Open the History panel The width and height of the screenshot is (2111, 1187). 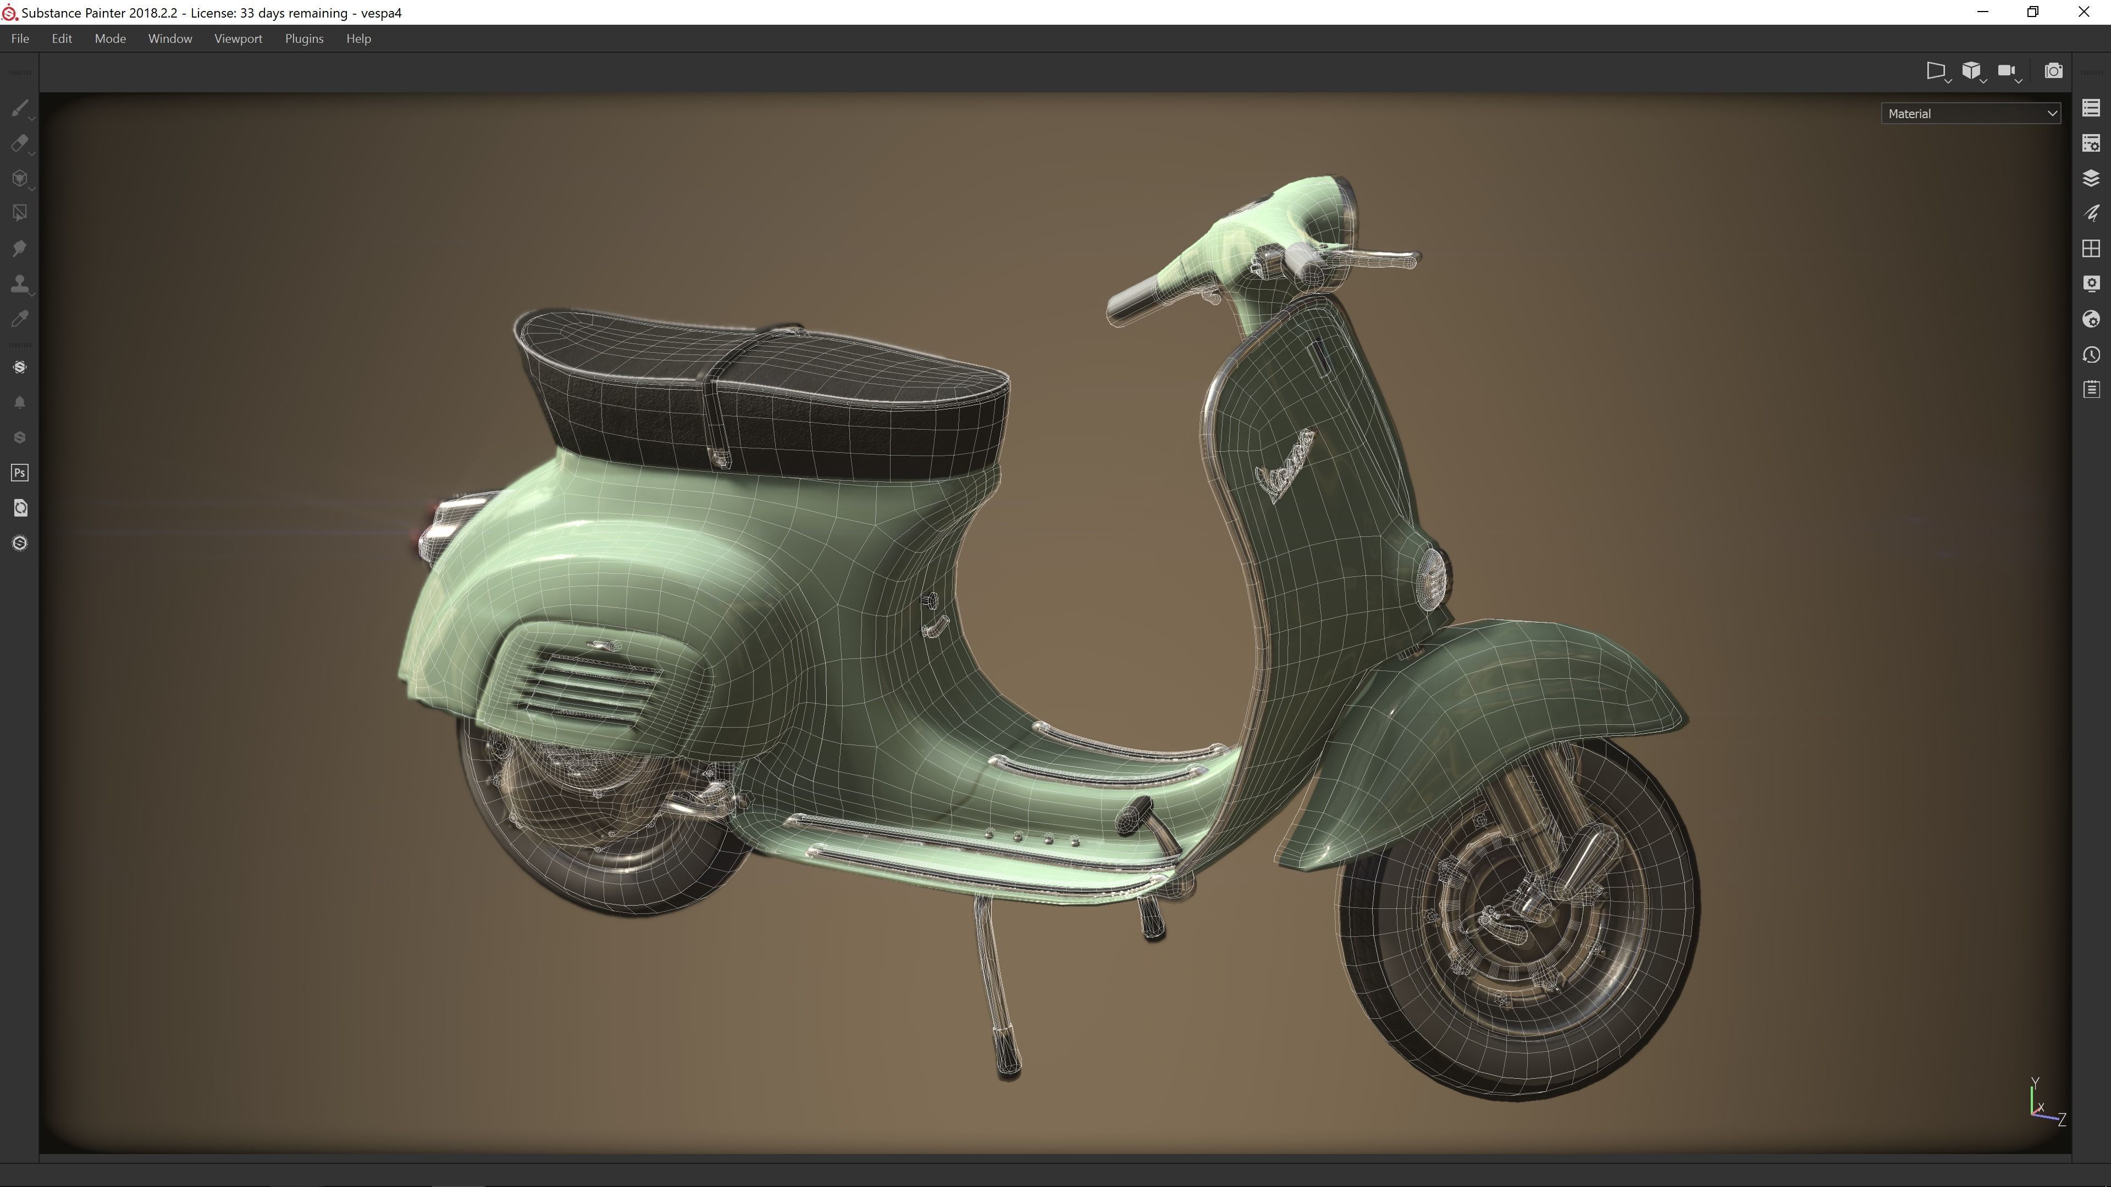pos(2091,354)
